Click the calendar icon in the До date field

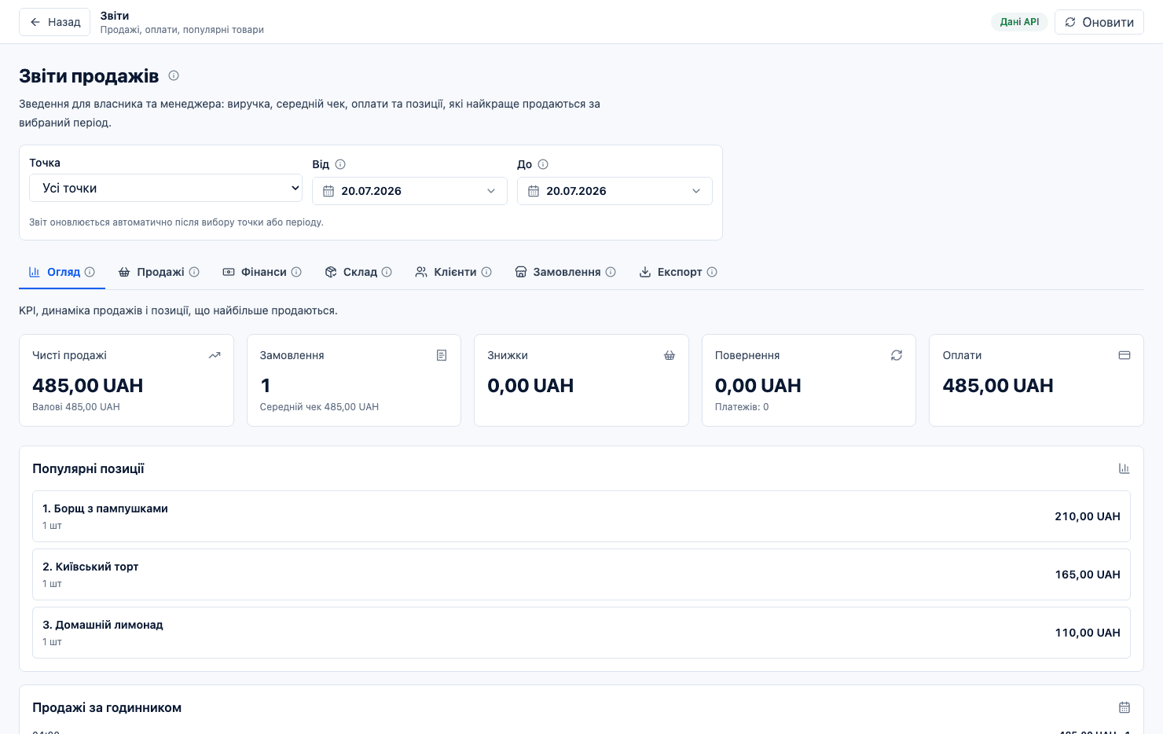(x=534, y=191)
